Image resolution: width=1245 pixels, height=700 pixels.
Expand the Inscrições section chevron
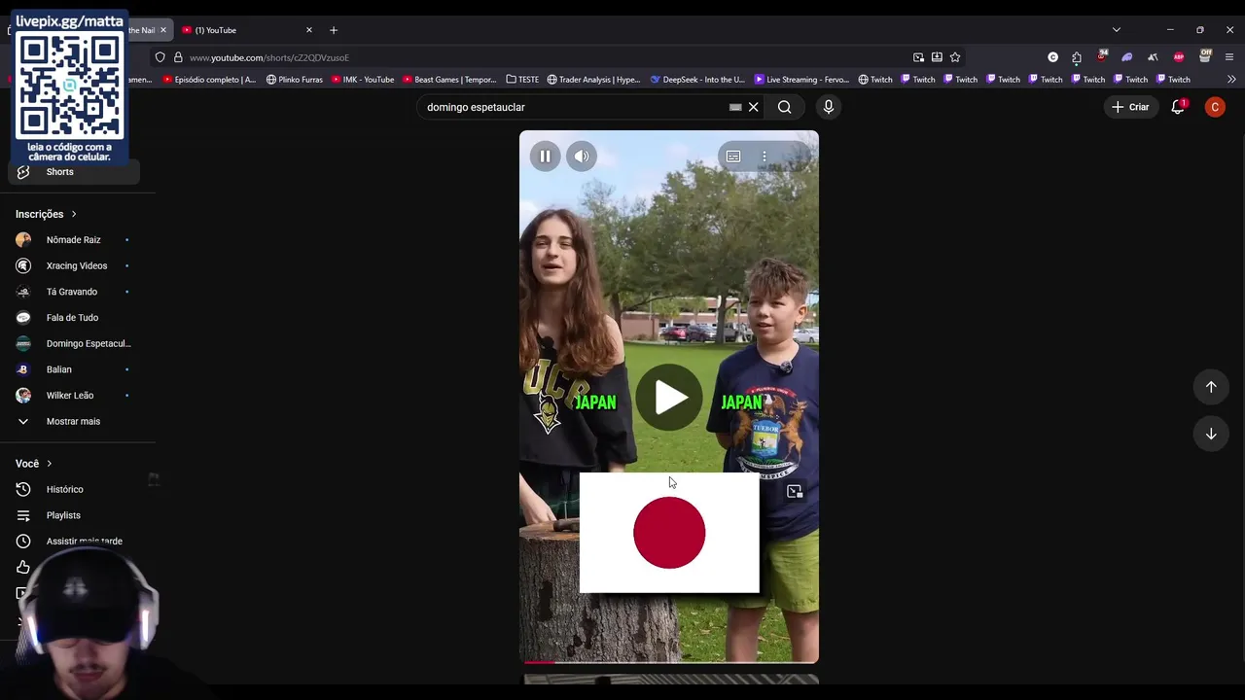(73, 214)
